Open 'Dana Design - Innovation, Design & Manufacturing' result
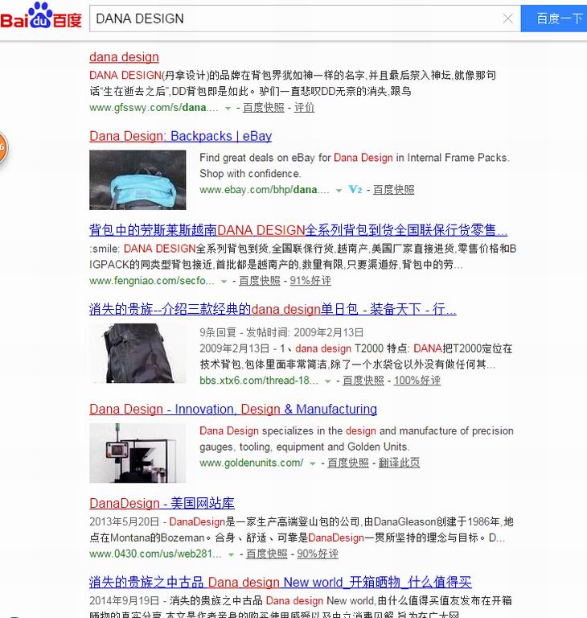 point(233,410)
